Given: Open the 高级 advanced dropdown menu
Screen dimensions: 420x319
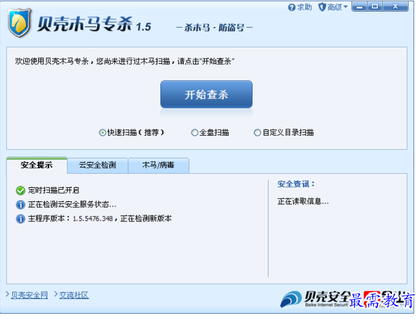Looking at the screenshot, I should [333, 7].
